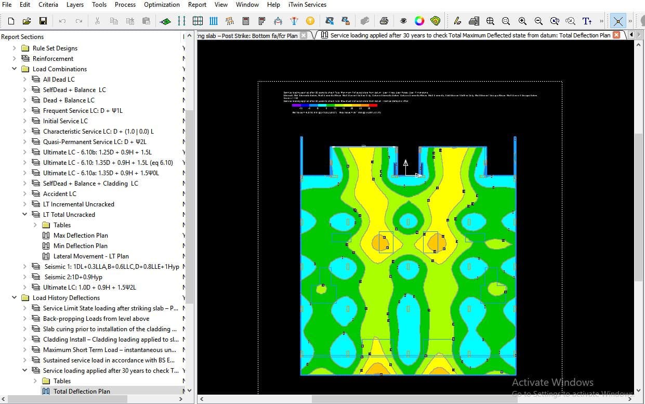Collapse the Load Combinations folder
This screenshot has height=404, width=645.
point(14,69)
